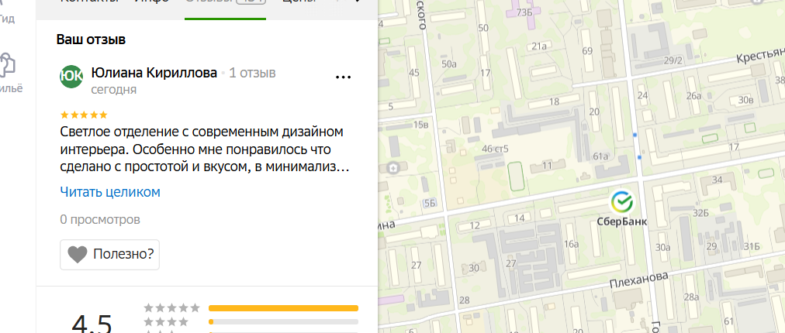The width and height of the screenshot is (785, 333).
Task: Click house number 69 on the map
Action: pyautogui.click(x=587, y=51)
